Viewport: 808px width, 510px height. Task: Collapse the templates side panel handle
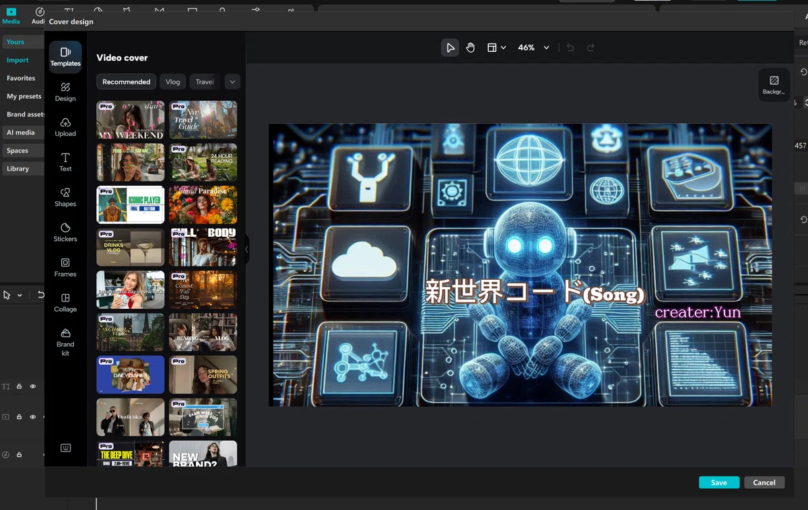click(246, 250)
